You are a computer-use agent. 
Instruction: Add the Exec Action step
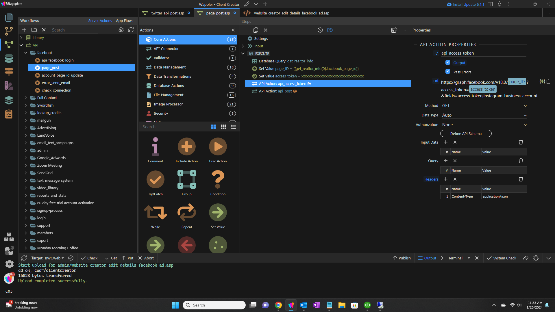click(x=218, y=150)
